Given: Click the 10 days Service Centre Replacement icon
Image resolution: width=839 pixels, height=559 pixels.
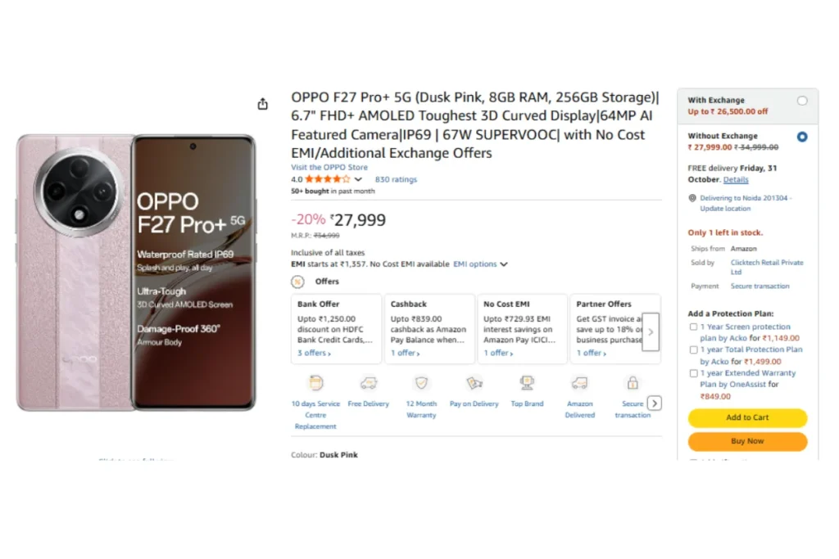Looking at the screenshot, I should pos(315,383).
